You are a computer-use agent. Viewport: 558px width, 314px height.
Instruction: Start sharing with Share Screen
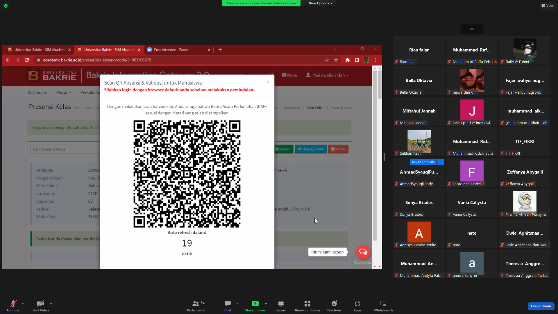coord(255,306)
